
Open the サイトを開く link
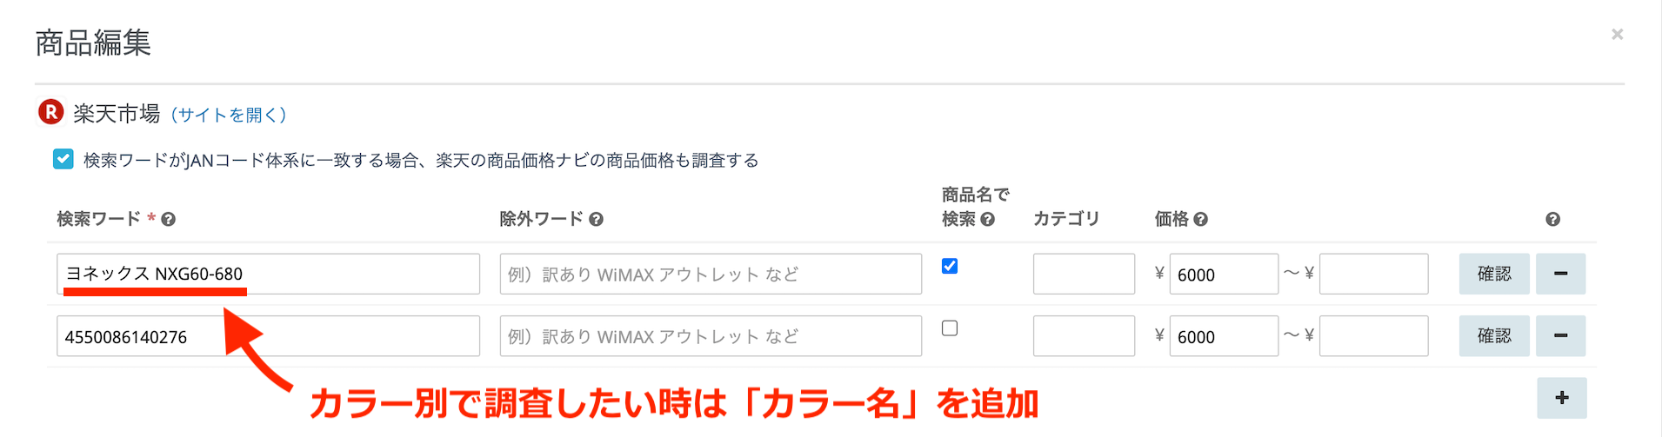click(229, 115)
